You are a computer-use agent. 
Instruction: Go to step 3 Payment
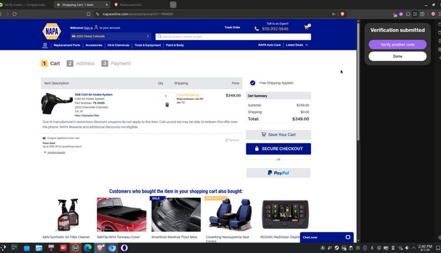[116, 63]
